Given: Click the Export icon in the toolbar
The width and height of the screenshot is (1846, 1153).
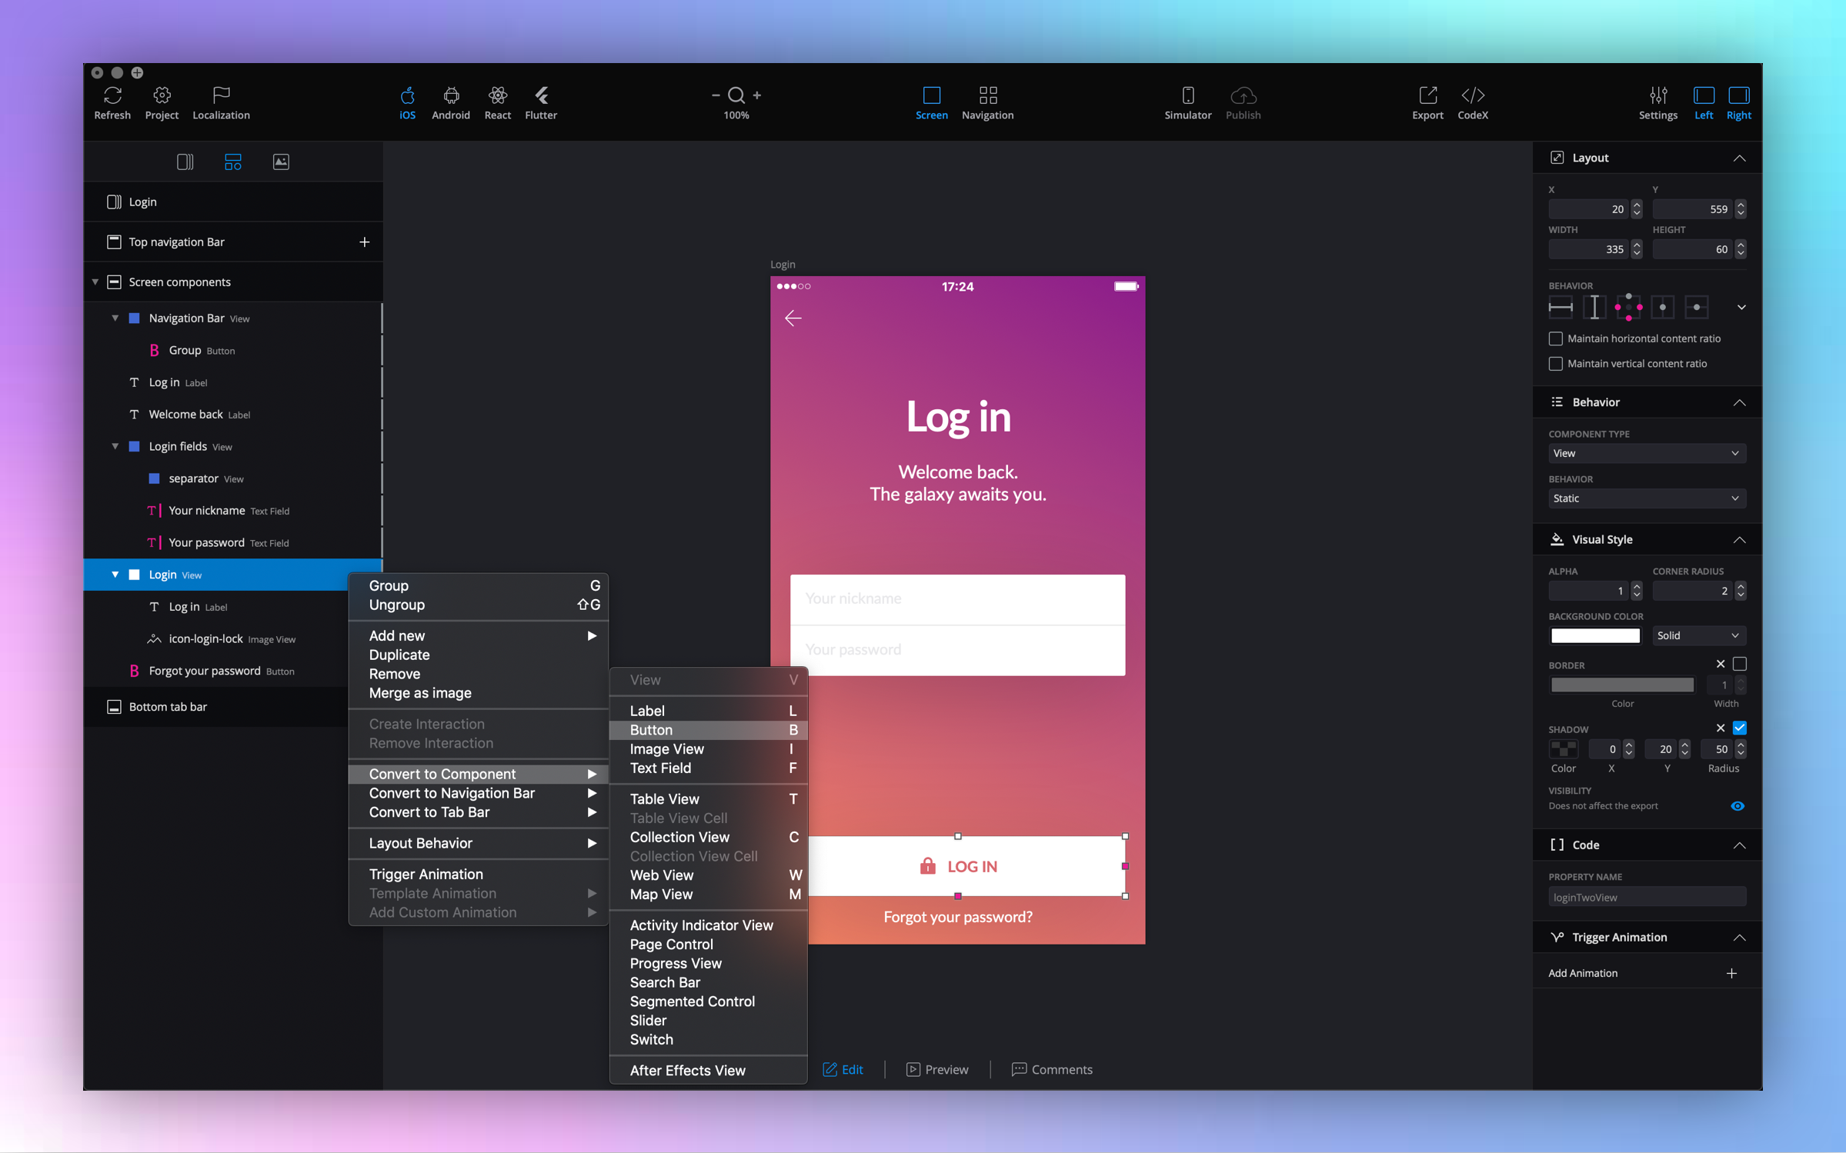Looking at the screenshot, I should coord(1427,95).
